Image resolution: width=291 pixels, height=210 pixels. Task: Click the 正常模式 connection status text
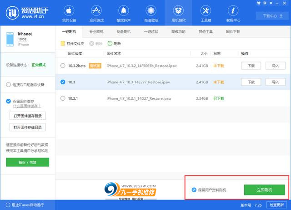tap(39, 65)
